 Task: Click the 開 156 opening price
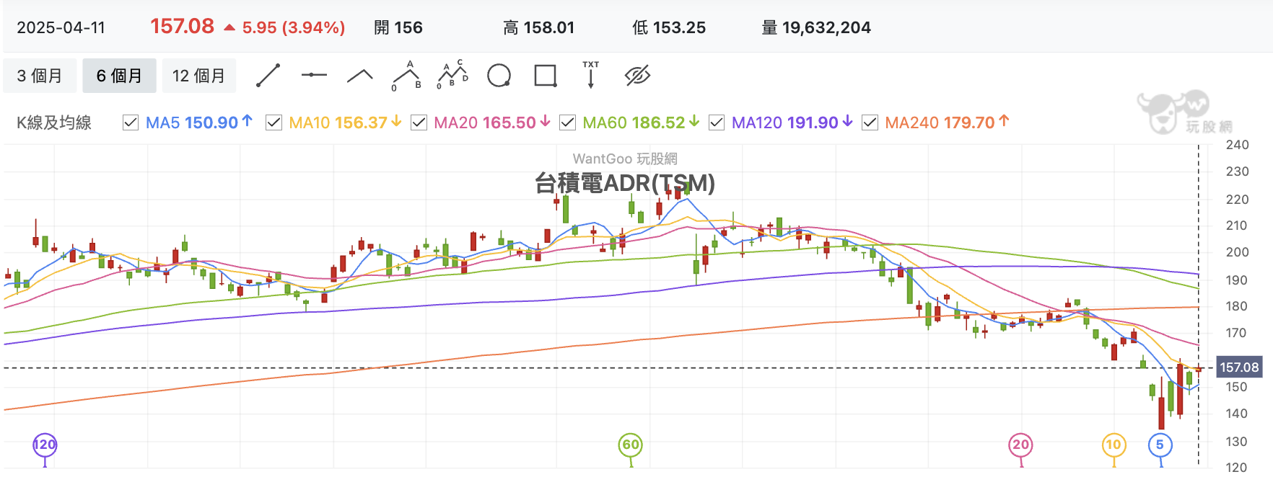click(398, 28)
